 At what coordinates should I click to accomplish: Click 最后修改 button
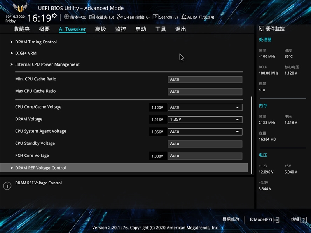click(231, 219)
